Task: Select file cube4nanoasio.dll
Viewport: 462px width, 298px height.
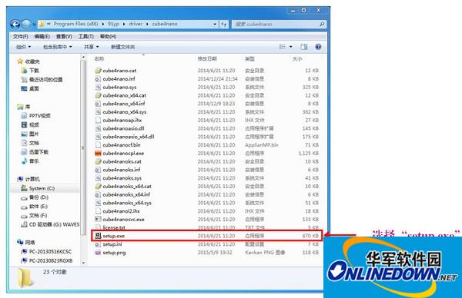Action: tap(123, 128)
